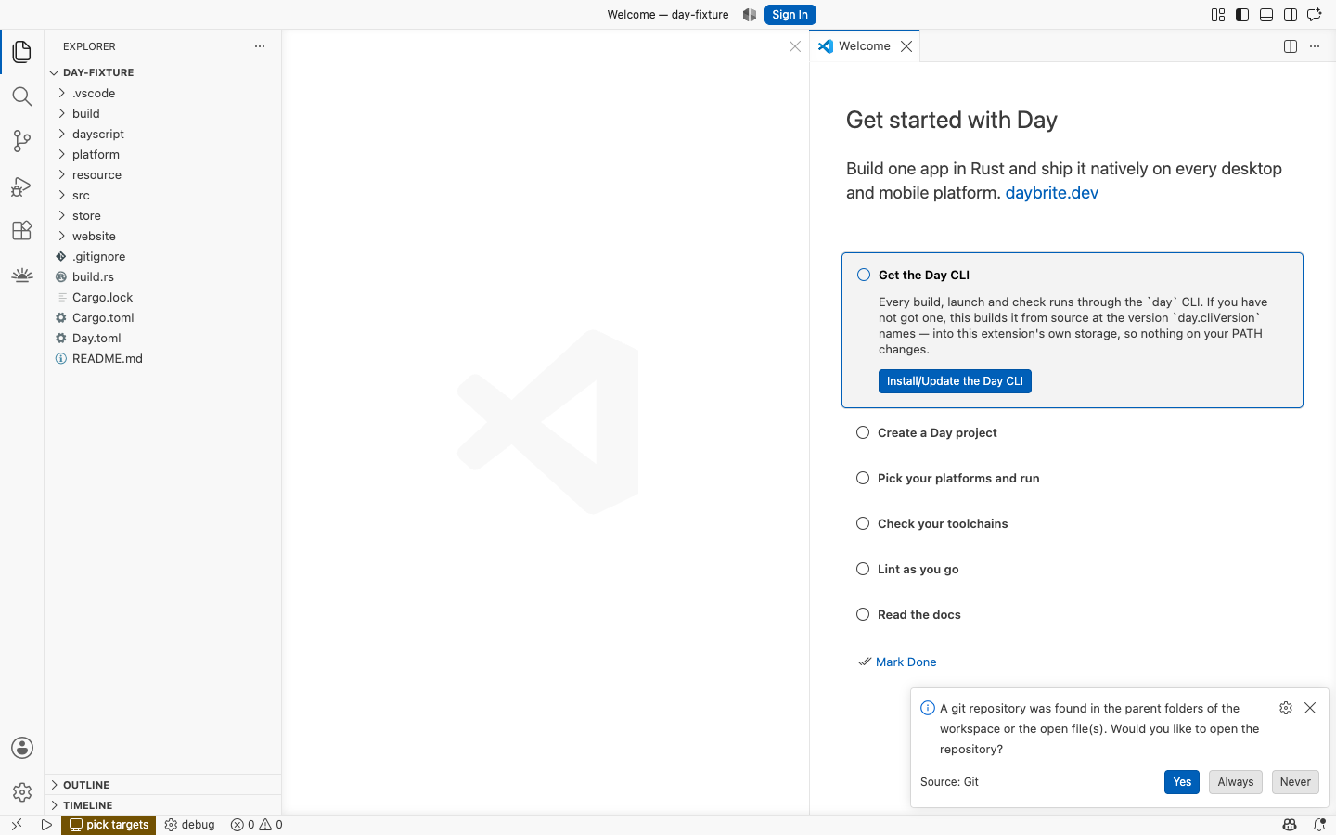Open the Search view
Viewport: 1336px width, 835px height.
tap(22, 96)
